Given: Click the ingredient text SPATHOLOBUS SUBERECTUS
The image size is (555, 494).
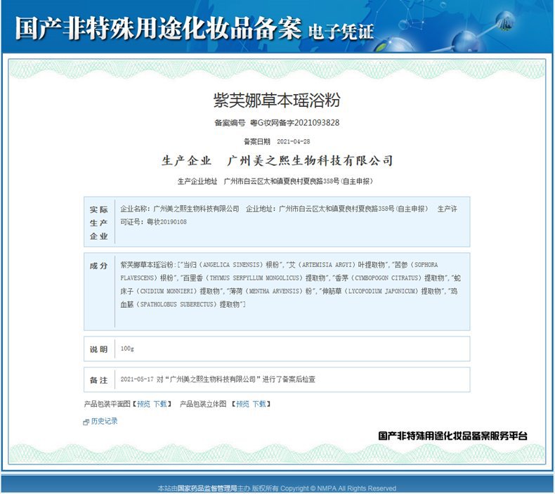Looking at the screenshot, I should pyautogui.click(x=176, y=304).
